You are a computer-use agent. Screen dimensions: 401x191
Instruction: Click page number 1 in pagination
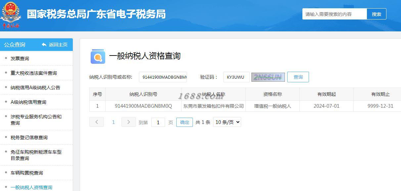tap(113, 122)
